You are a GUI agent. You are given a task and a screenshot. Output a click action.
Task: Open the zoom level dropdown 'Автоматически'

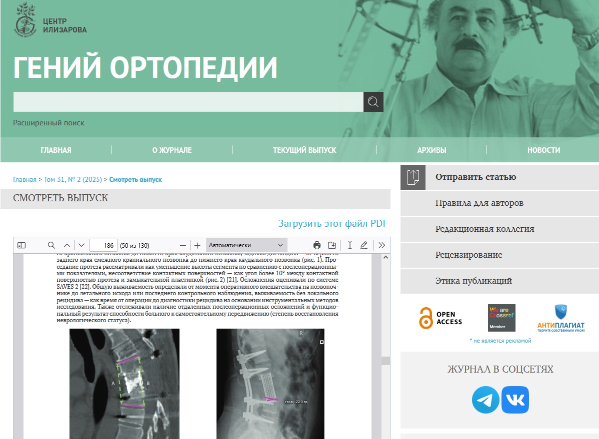tap(246, 245)
